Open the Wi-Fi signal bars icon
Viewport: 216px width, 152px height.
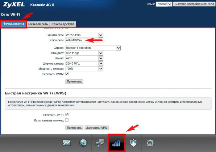tap(116, 143)
